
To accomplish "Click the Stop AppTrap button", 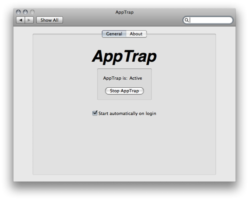I will pyautogui.click(x=124, y=91).
